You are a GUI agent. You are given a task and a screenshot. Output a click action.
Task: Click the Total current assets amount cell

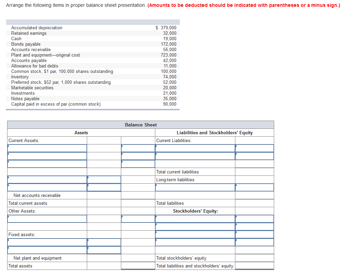point(138,203)
